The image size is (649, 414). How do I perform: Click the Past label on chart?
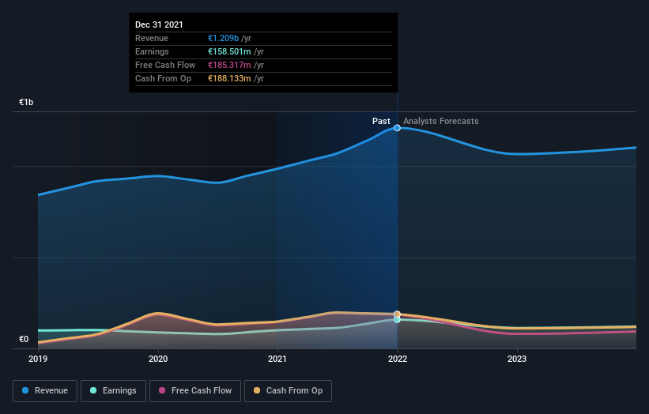click(x=381, y=121)
